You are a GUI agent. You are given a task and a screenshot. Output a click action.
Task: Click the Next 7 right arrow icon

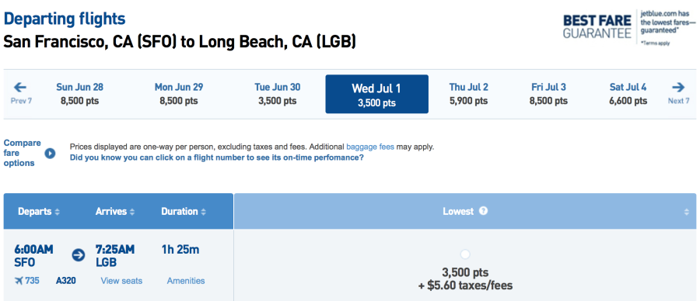click(677, 87)
